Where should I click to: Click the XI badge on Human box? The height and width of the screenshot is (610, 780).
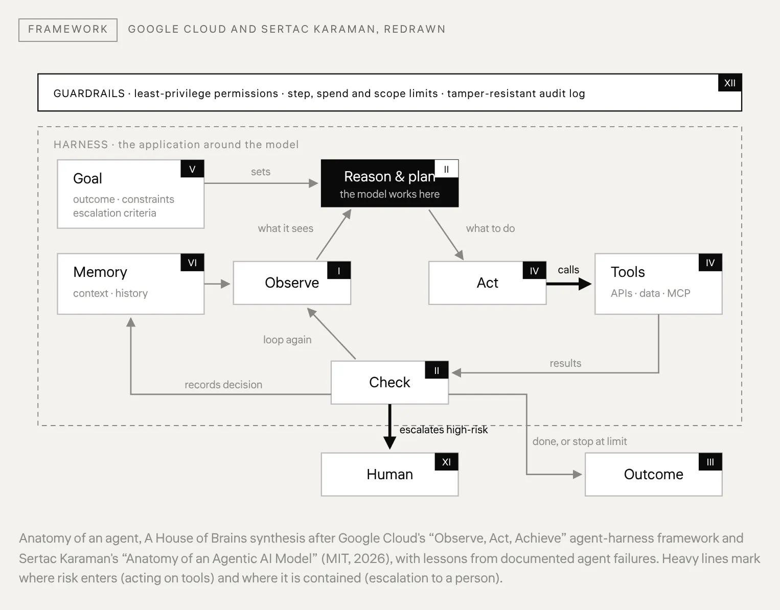446,462
